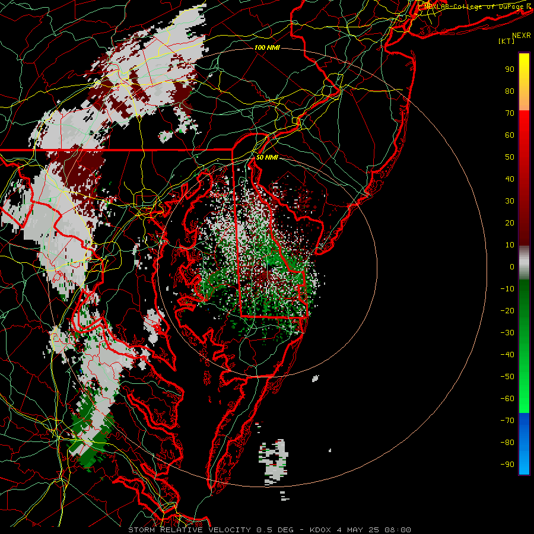Click the -90 value on the velocity scale

(507, 464)
